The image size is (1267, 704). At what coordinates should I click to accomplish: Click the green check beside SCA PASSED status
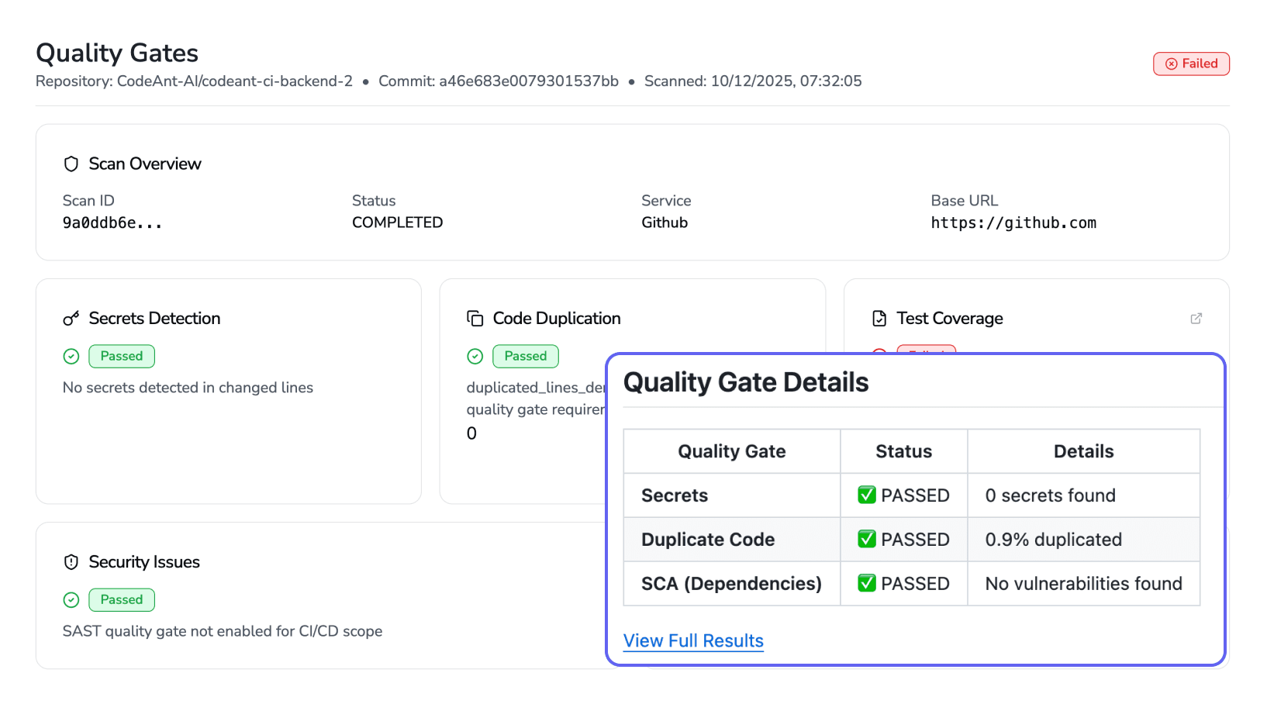point(866,583)
